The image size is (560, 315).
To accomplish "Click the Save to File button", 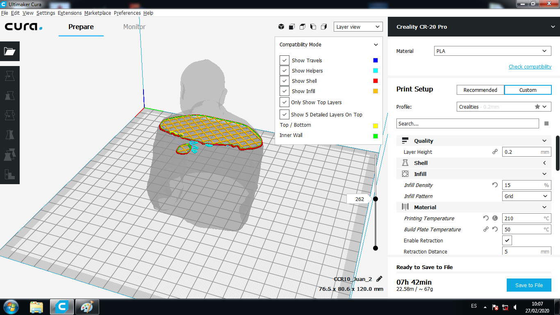I will pyautogui.click(x=529, y=285).
